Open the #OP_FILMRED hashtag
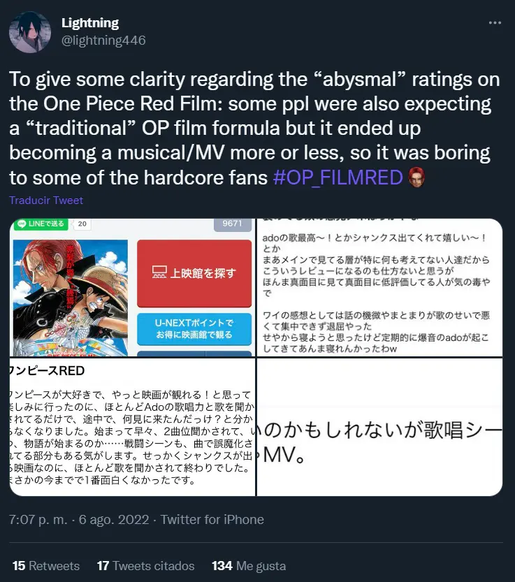 coord(338,177)
